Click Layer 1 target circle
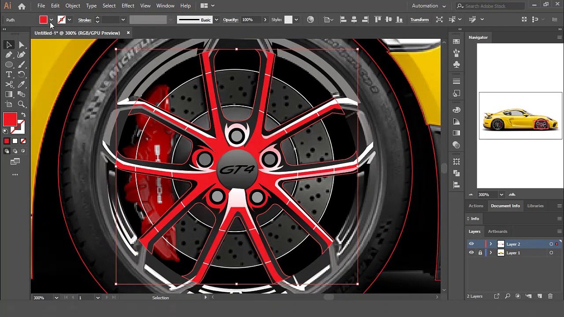Image resolution: width=564 pixels, height=317 pixels. [551, 253]
